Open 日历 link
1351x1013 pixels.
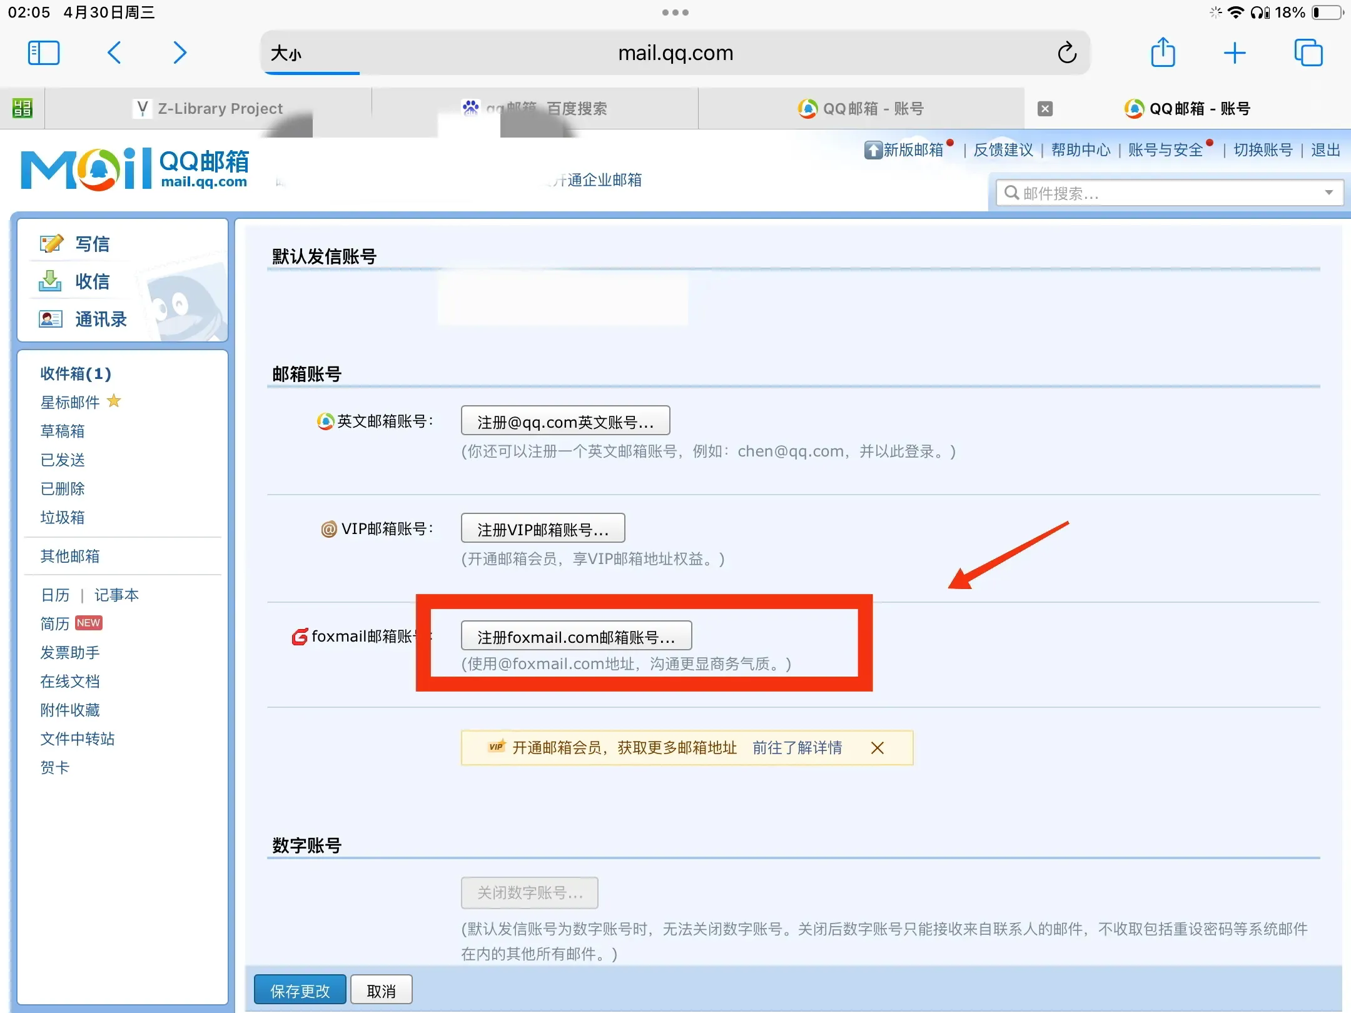(x=55, y=595)
